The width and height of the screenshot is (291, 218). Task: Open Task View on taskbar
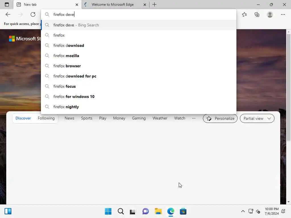(x=132, y=211)
